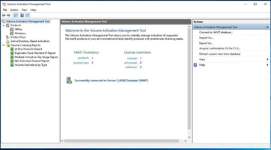The height and width of the screenshot is (150, 271).
Task: Click Import list action
Action: point(206,38)
